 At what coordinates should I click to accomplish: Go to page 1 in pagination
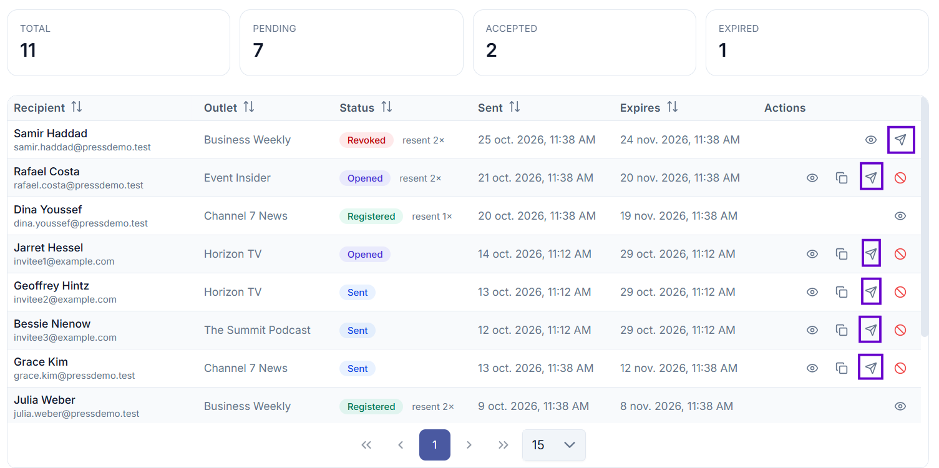[x=435, y=445]
